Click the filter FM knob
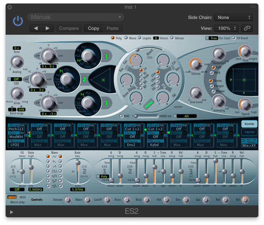The width and height of the screenshot is (264, 225). click(x=163, y=98)
